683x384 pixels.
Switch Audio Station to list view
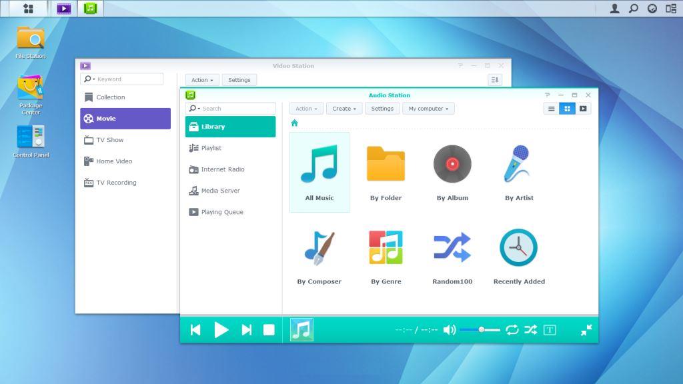[x=551, y=108]
